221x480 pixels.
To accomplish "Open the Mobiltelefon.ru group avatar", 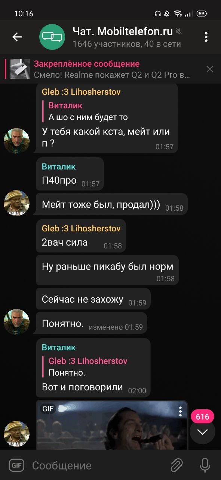I will click(x=52, y=37).
